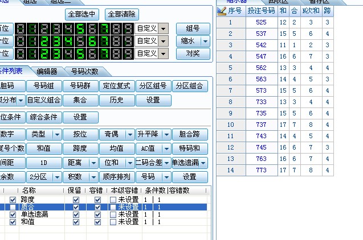This screenshot has height=240, width=363.
Task: Select the 条件列表 tab
Action: 11,71
